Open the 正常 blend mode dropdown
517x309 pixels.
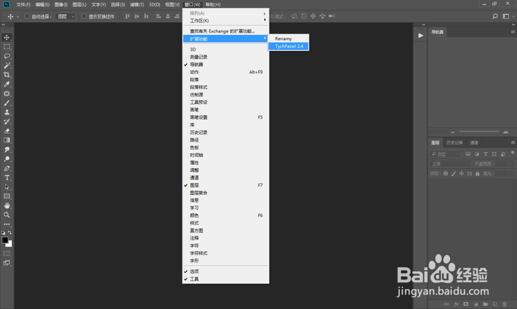pyautogui.click(x=451, y=163)
